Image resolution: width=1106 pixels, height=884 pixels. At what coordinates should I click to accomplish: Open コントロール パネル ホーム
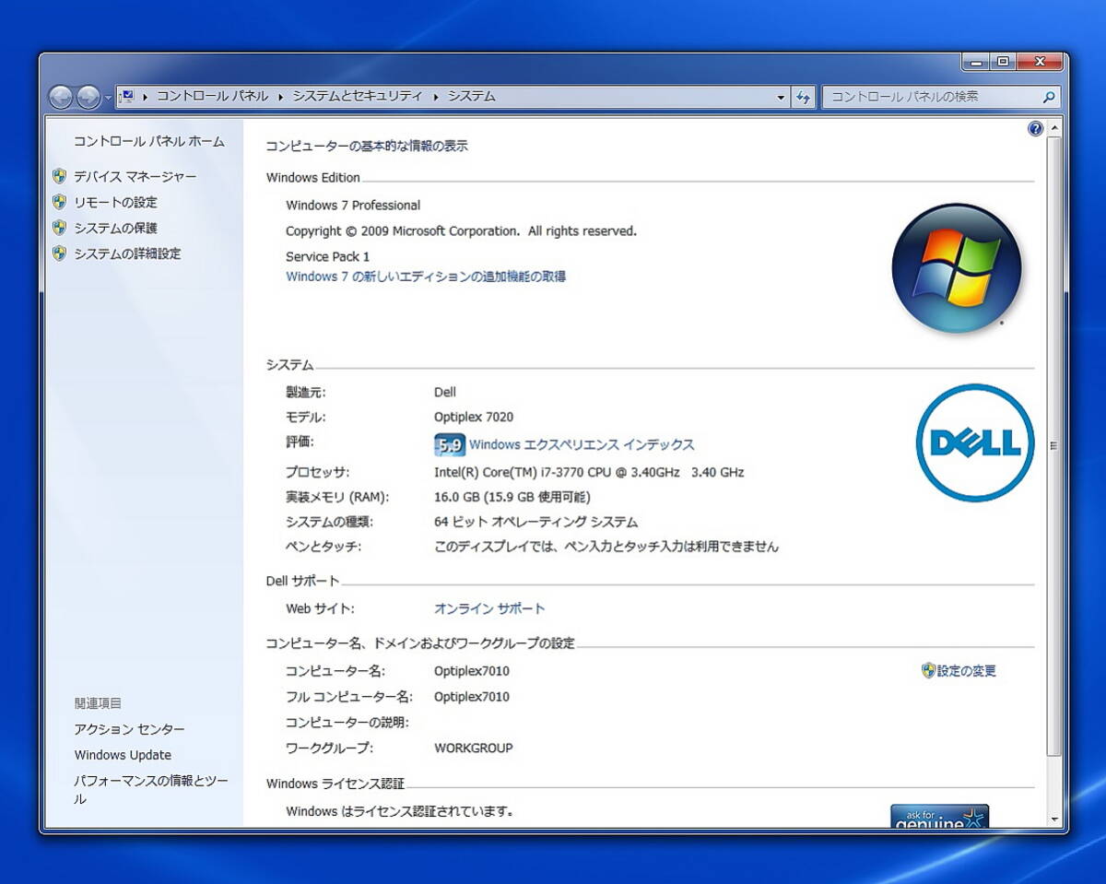(x=149, y=142)
